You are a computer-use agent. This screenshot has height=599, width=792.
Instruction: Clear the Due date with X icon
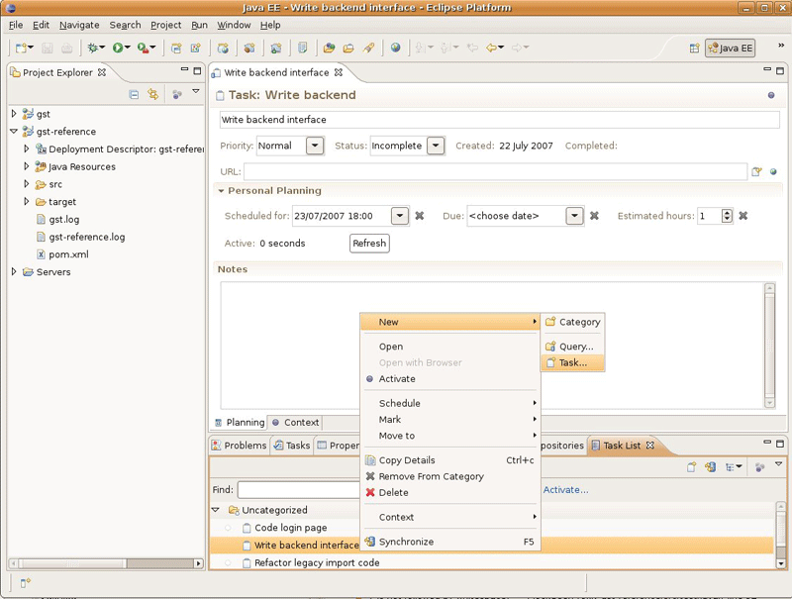point(594,216)
